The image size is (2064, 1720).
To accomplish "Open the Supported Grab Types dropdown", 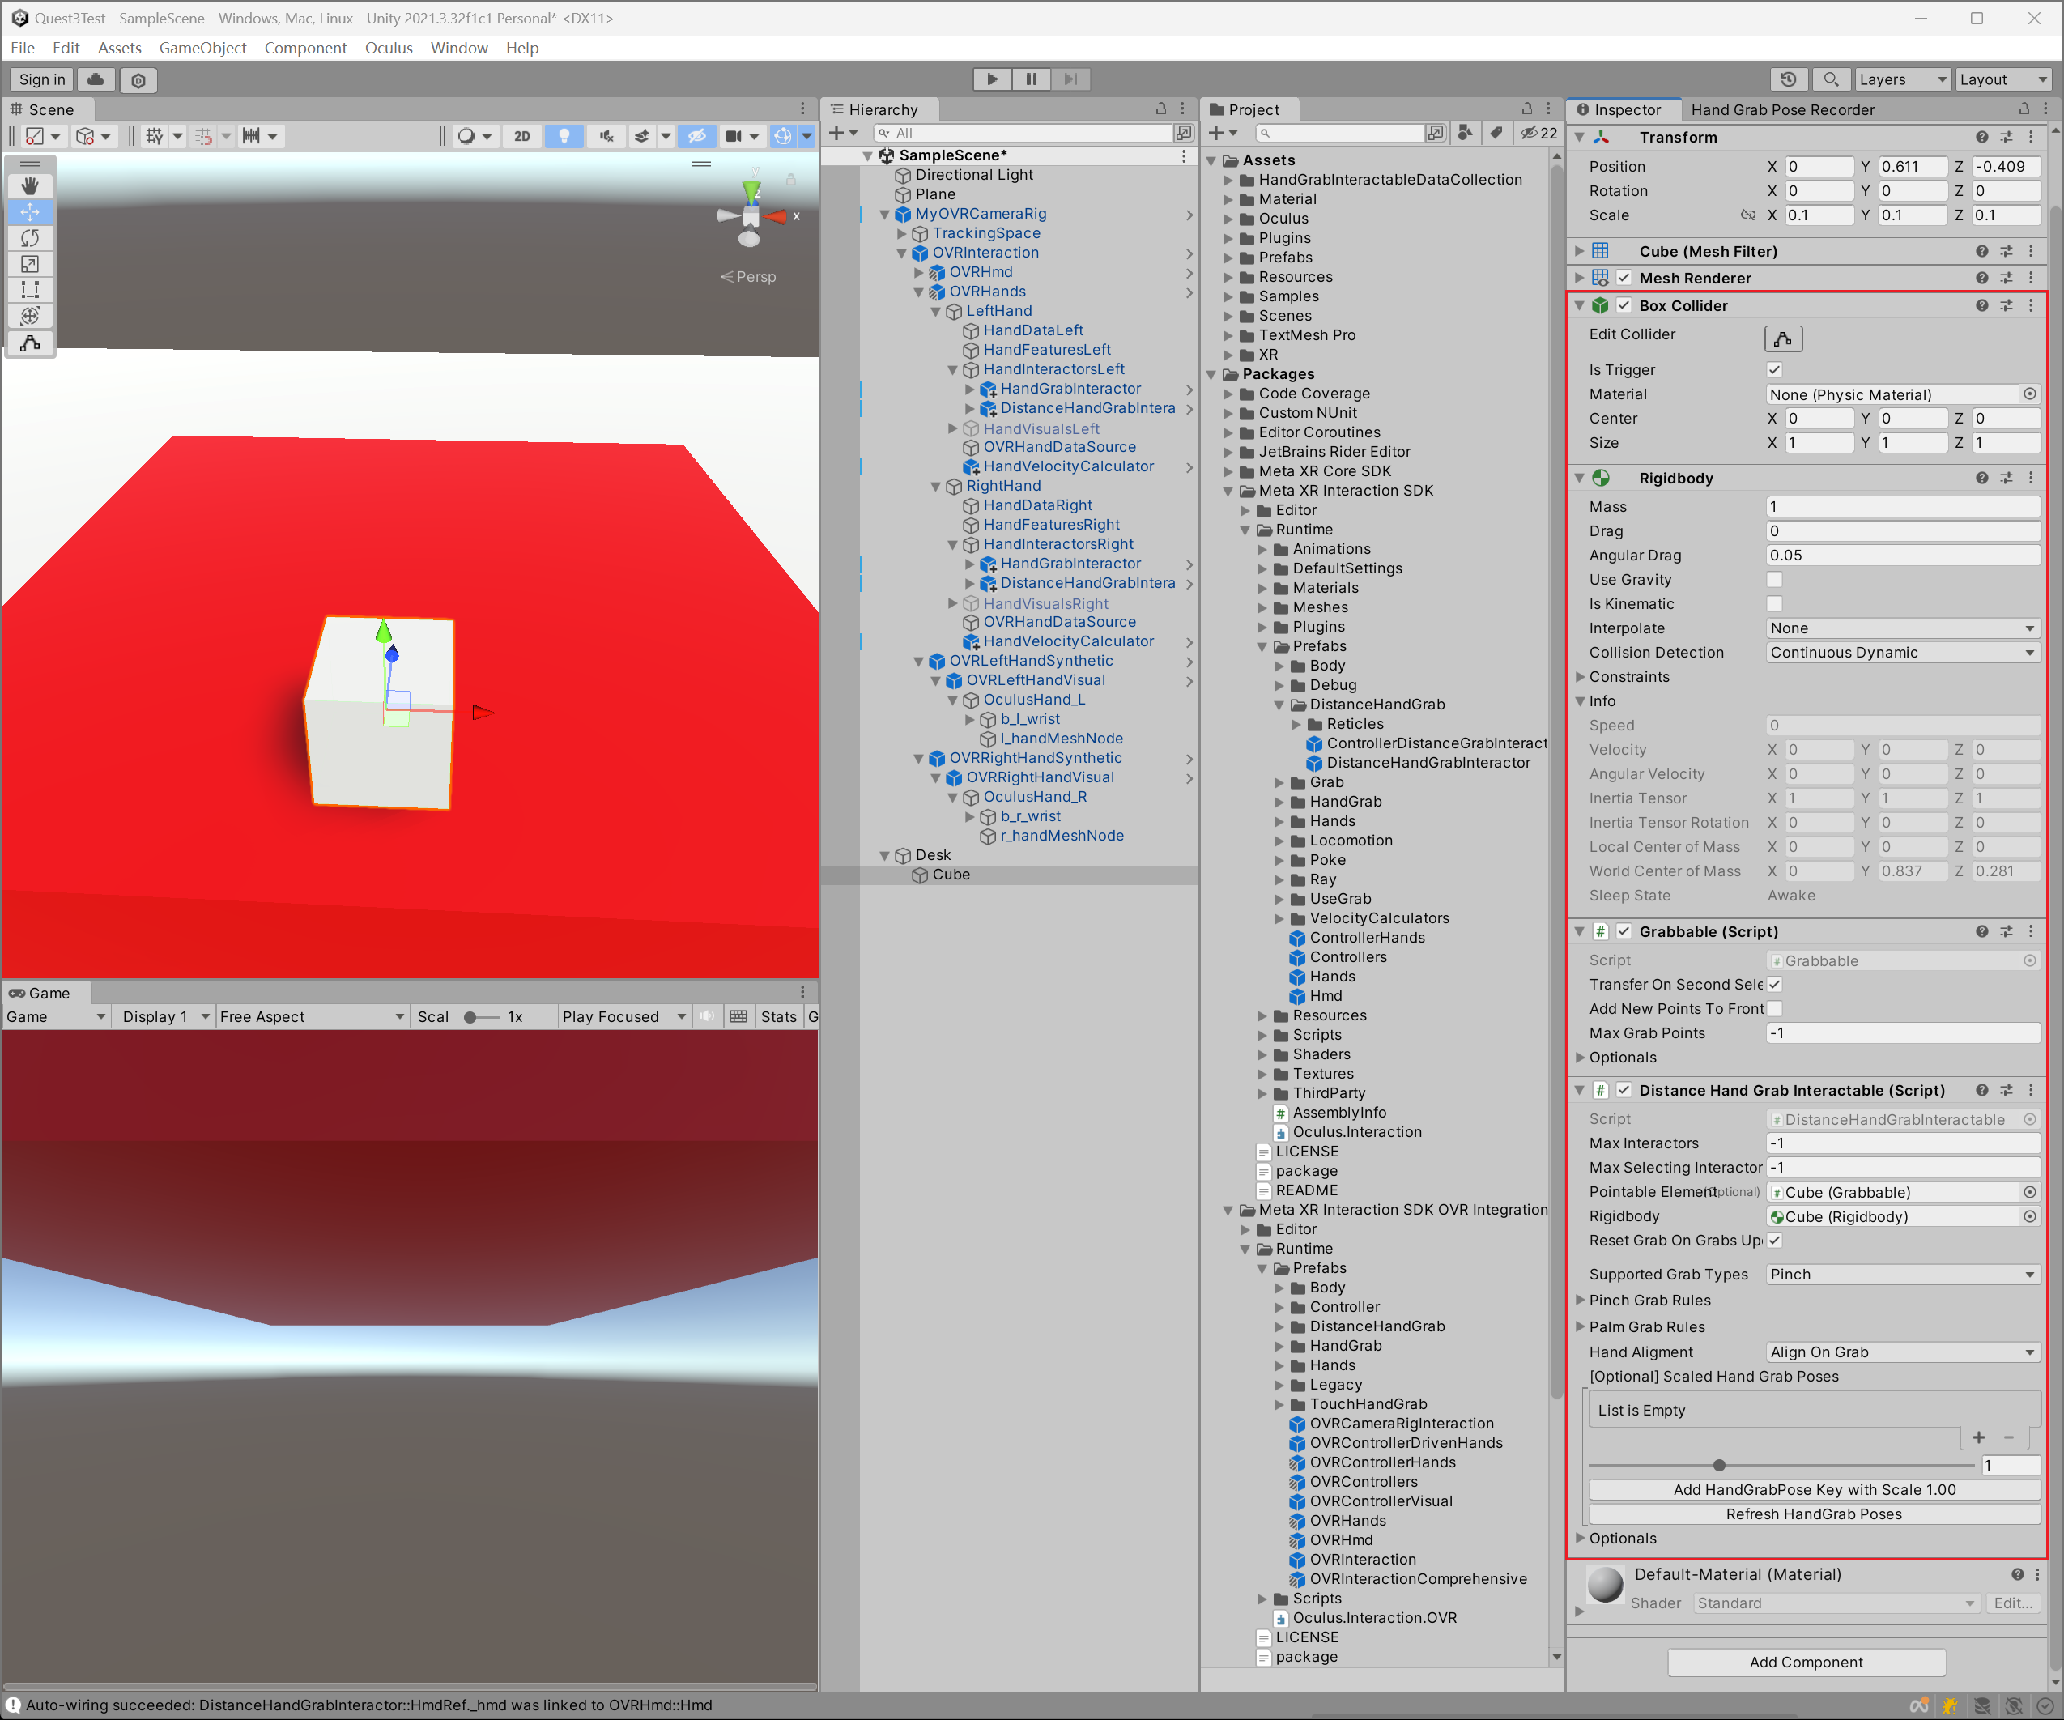I will pyautogui.click(x=1903, y=1274).
